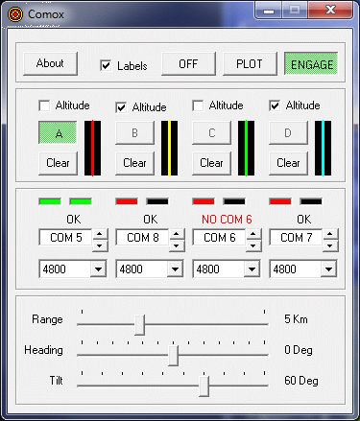Select the C channel button
Image resolution: width=360 pixels, height=421 pixels.
pyautogui.click(x=211, y=132)
